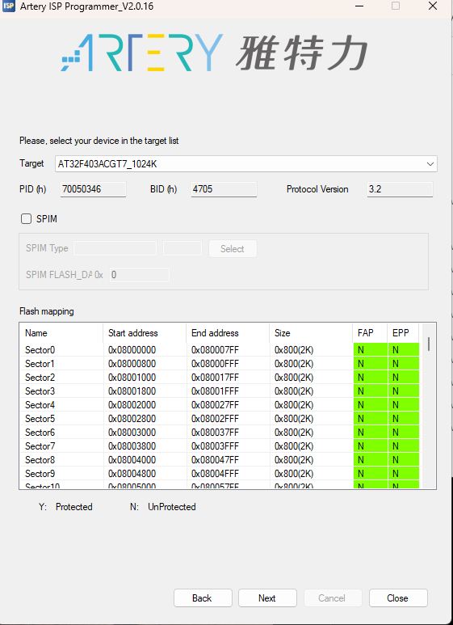Click the Next button
Image resolution: width=453 pixels, height=625 pixels.
[267, 598]
